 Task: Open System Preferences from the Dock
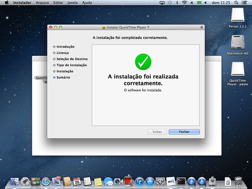click(x=161, y=182)
